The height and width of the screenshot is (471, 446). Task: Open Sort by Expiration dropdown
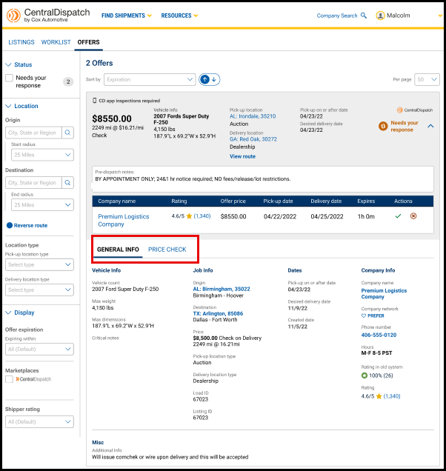click(x=150, y=79)
